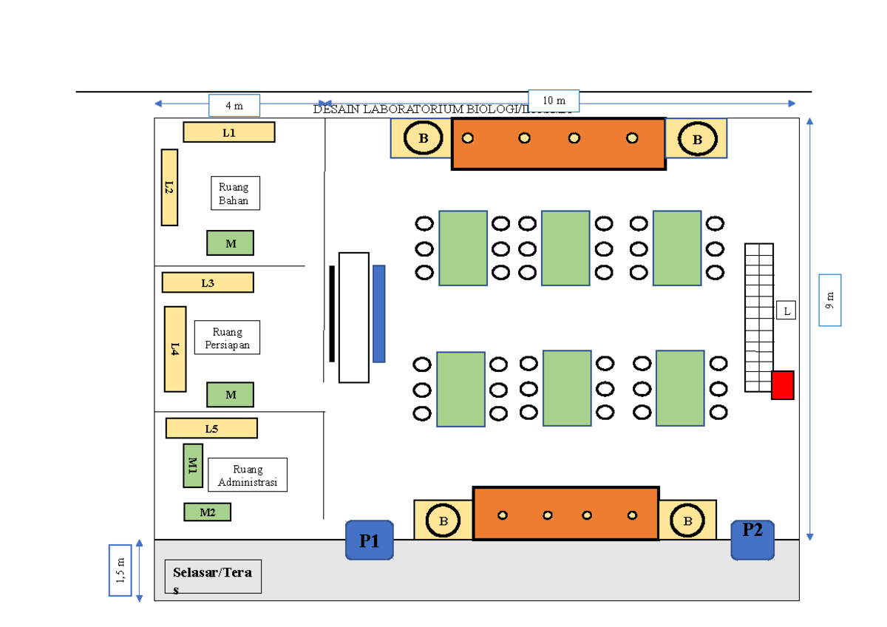
Task: Click the yellow L1 cabinet
Action: (x=229, y=132)
